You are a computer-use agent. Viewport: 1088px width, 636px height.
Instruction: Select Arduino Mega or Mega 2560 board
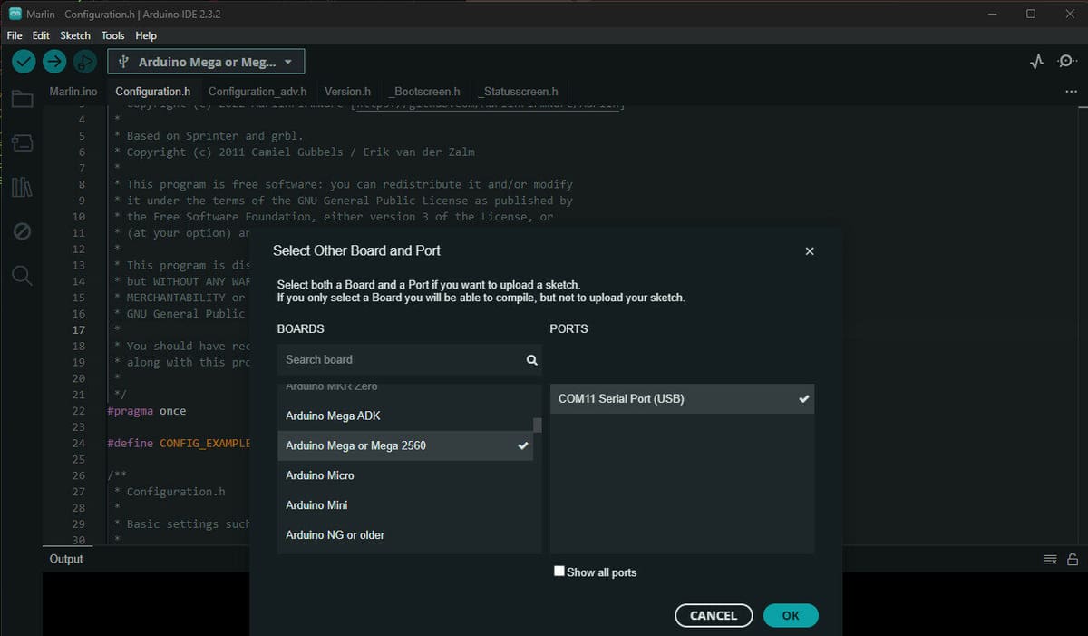point(405,445)
